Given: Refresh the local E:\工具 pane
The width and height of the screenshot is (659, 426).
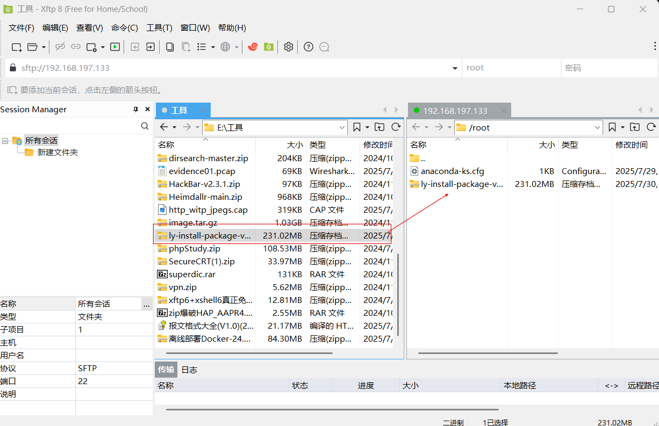Looking at the screenshot, I should pyautogui.click(x=396, y=127).
